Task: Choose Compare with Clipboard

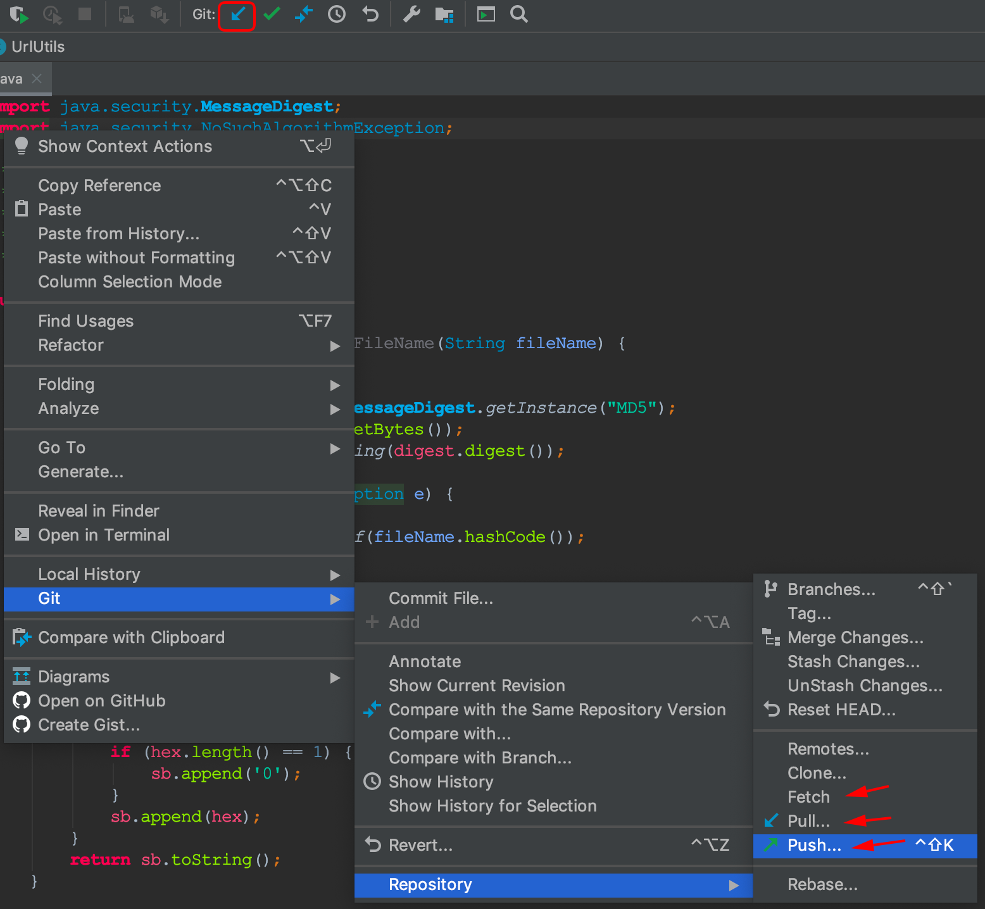Action: (179, 637)
